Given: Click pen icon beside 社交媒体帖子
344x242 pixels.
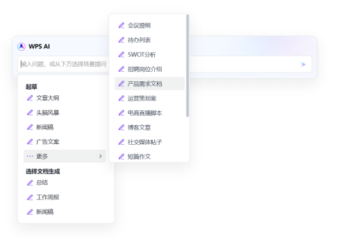Looking at the screenshot, I should pos(121,142).
